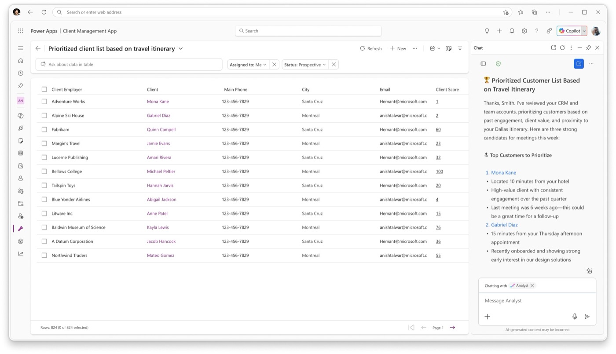Image resolution: width=616 pixels, height=354 pixels.
Task: Sort by City column header
Action: pos(306,89)
